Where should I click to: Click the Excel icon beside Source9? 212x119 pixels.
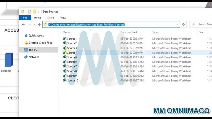coord(64,76)
